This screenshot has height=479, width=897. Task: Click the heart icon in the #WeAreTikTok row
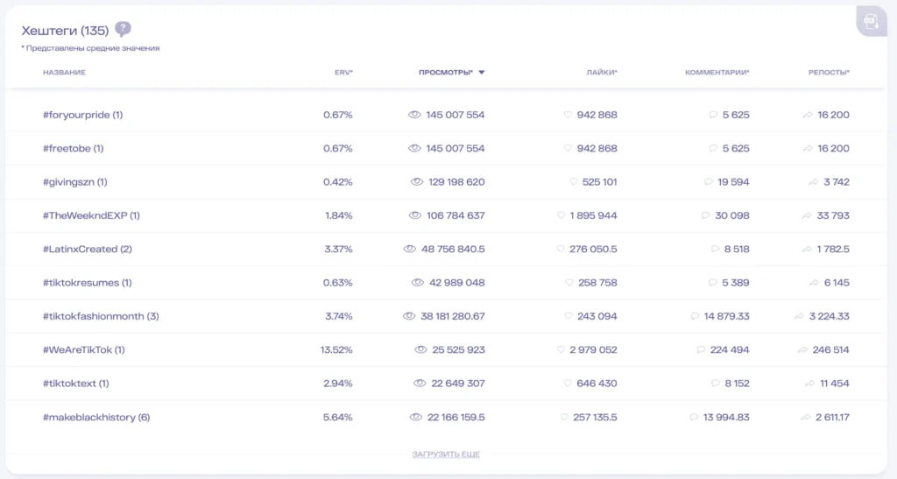pyautogui.click(x=562, y=349)
